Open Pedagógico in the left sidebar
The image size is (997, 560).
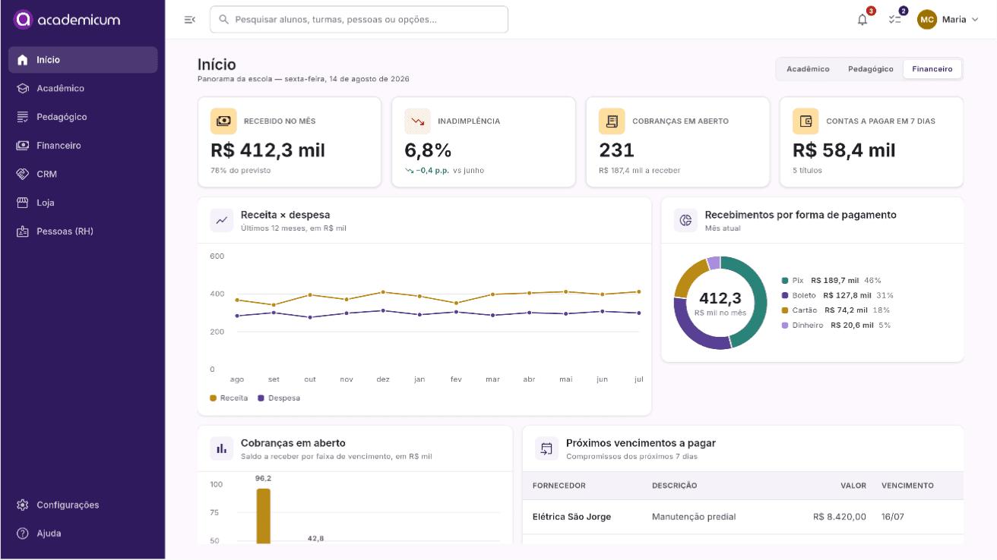(x=83, y=117)
